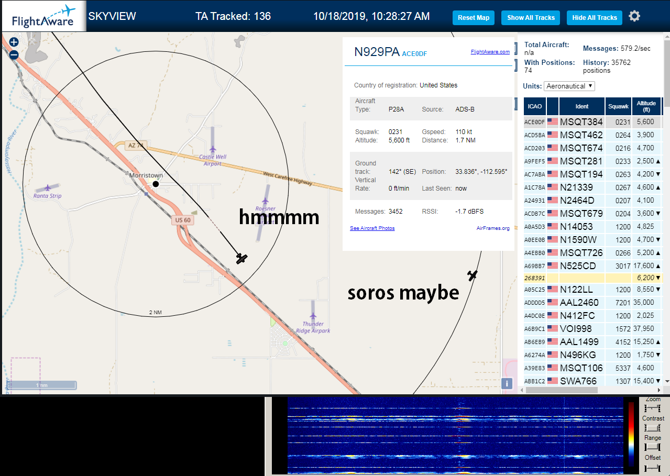Image resolution: width=670 pixels, height=476 pixels.
Task: Click the horizontal scrollbar under aircraft table
Action: point(562,390)
